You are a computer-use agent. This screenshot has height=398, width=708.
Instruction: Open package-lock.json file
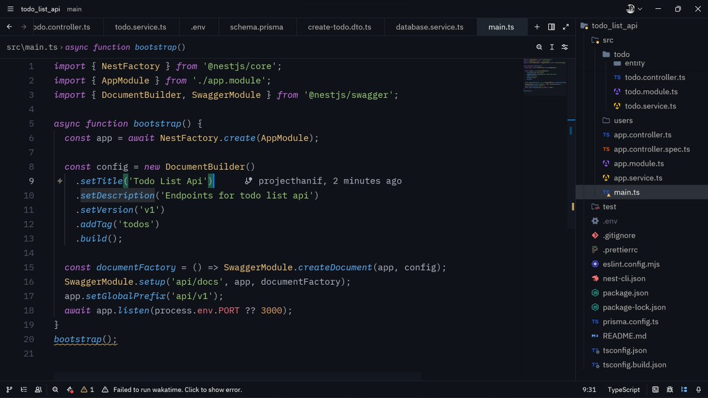[642, 307]
